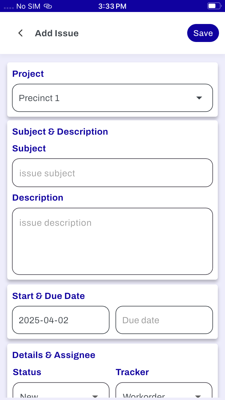This screenshot has height=400, width=225.
Task: Tap the back arrow beside Add Issue
Action: [x=20, y=33]
